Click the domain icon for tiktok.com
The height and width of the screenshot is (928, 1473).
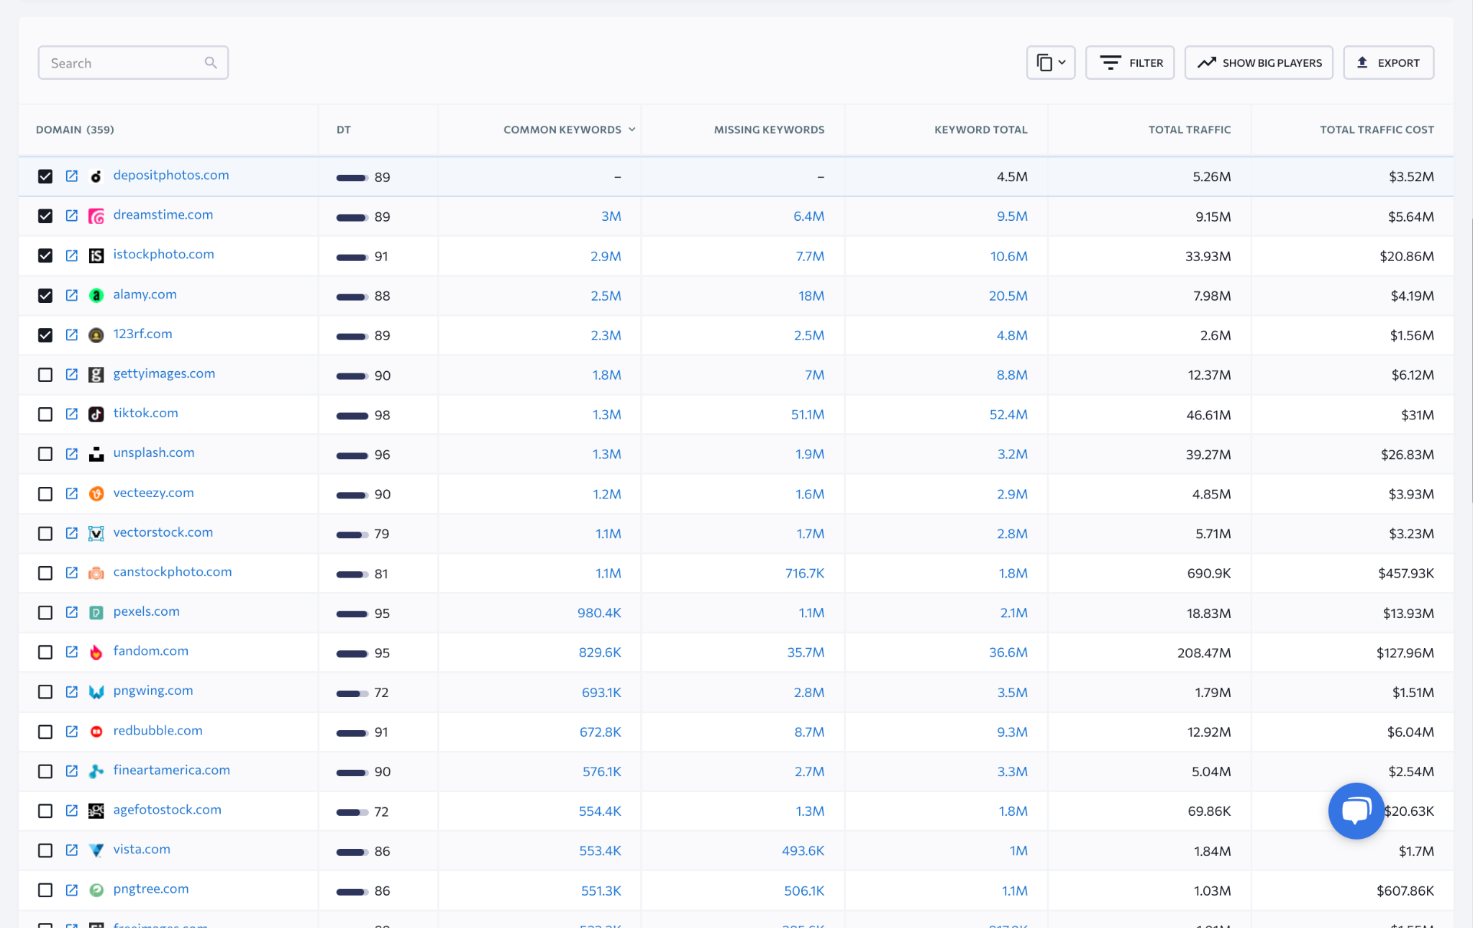click(95, 413)
